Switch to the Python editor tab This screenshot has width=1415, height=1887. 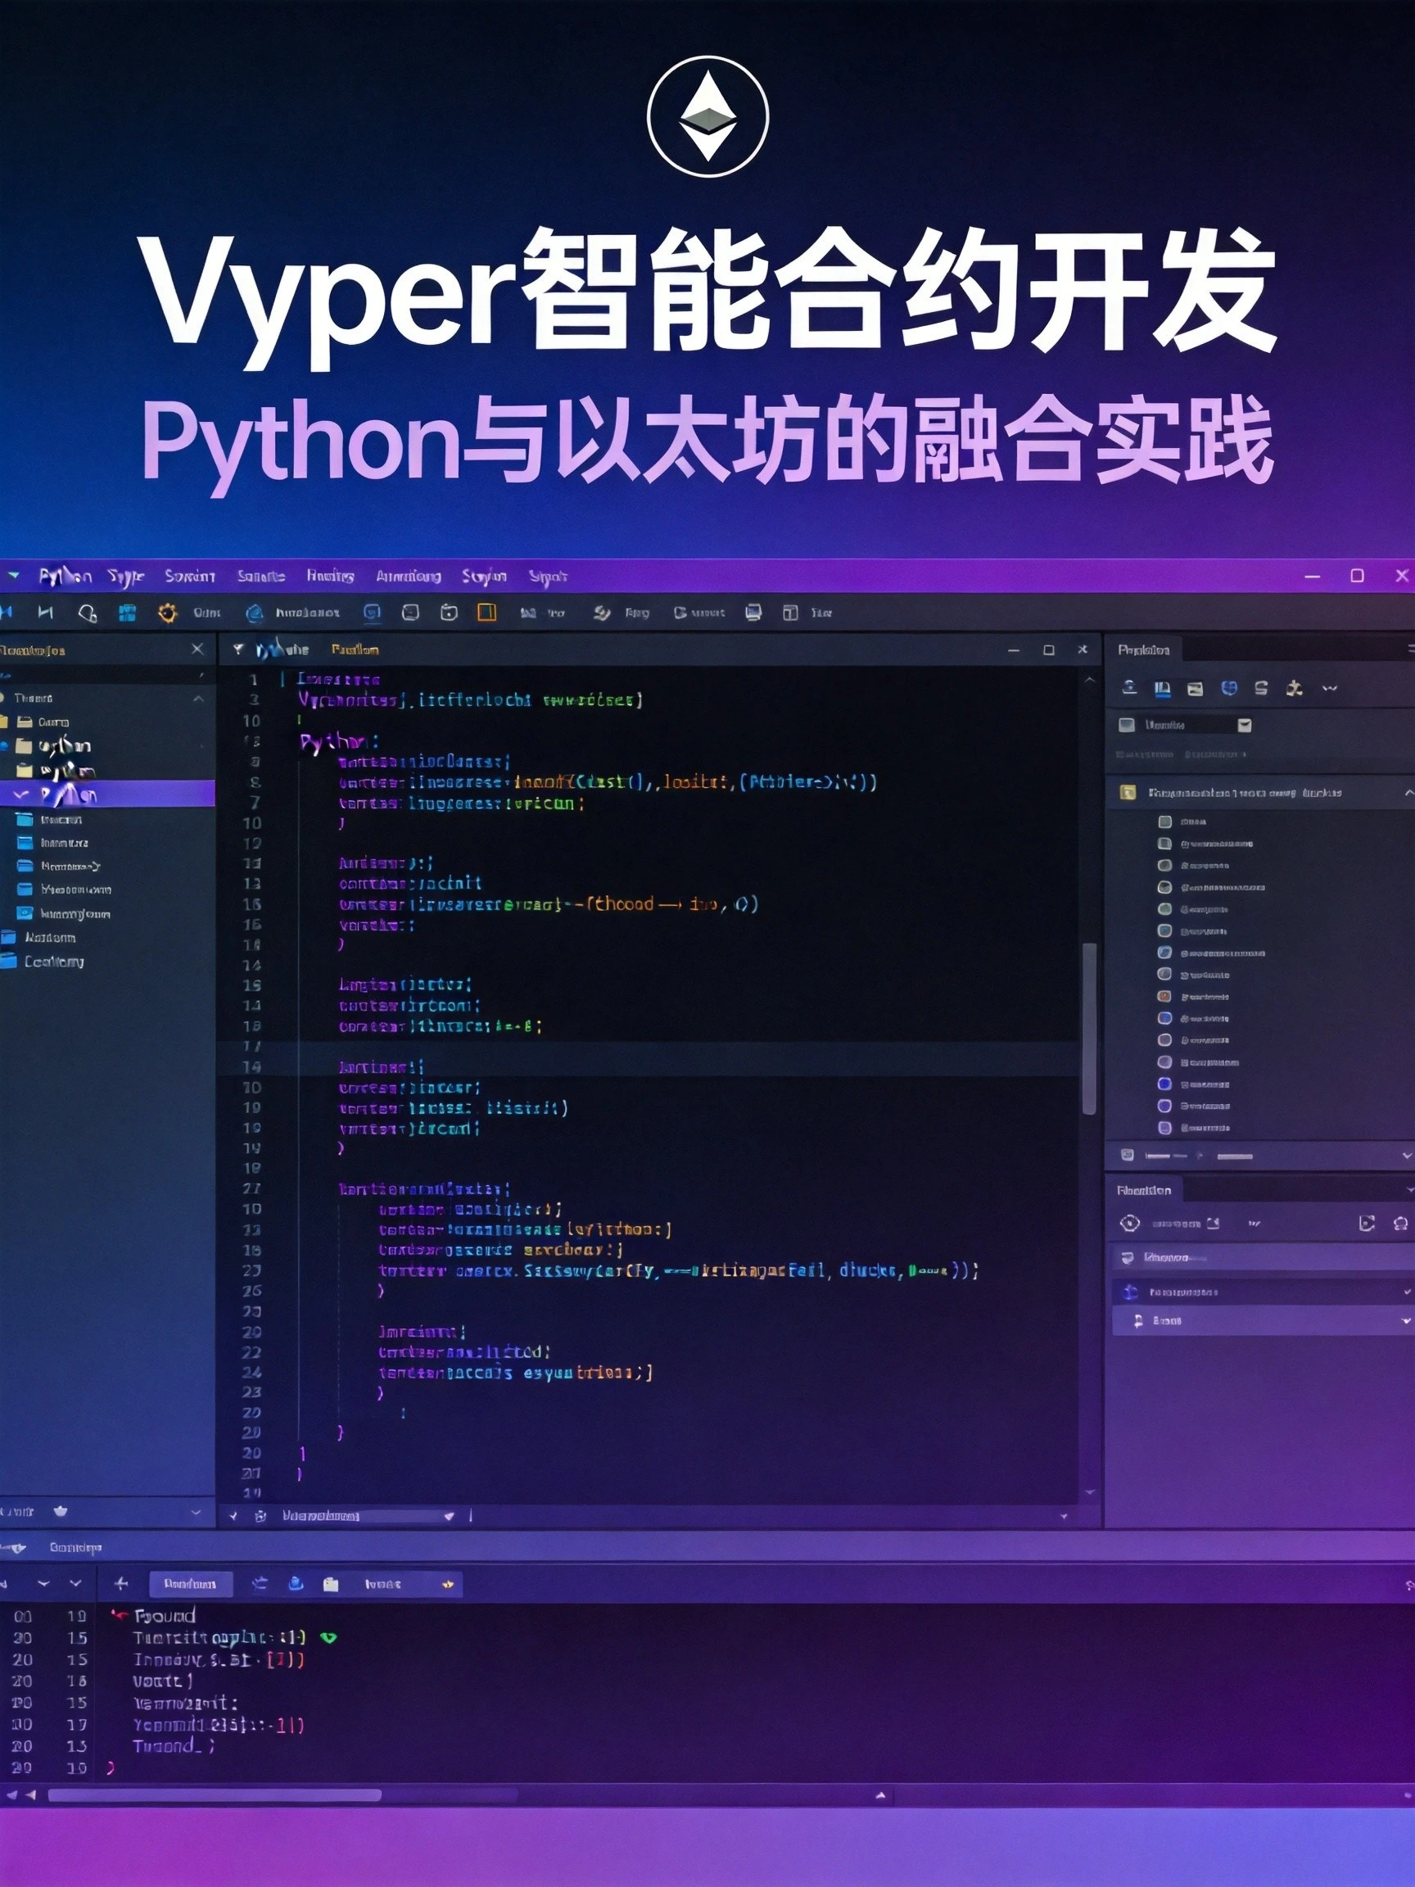coord(283,650)
